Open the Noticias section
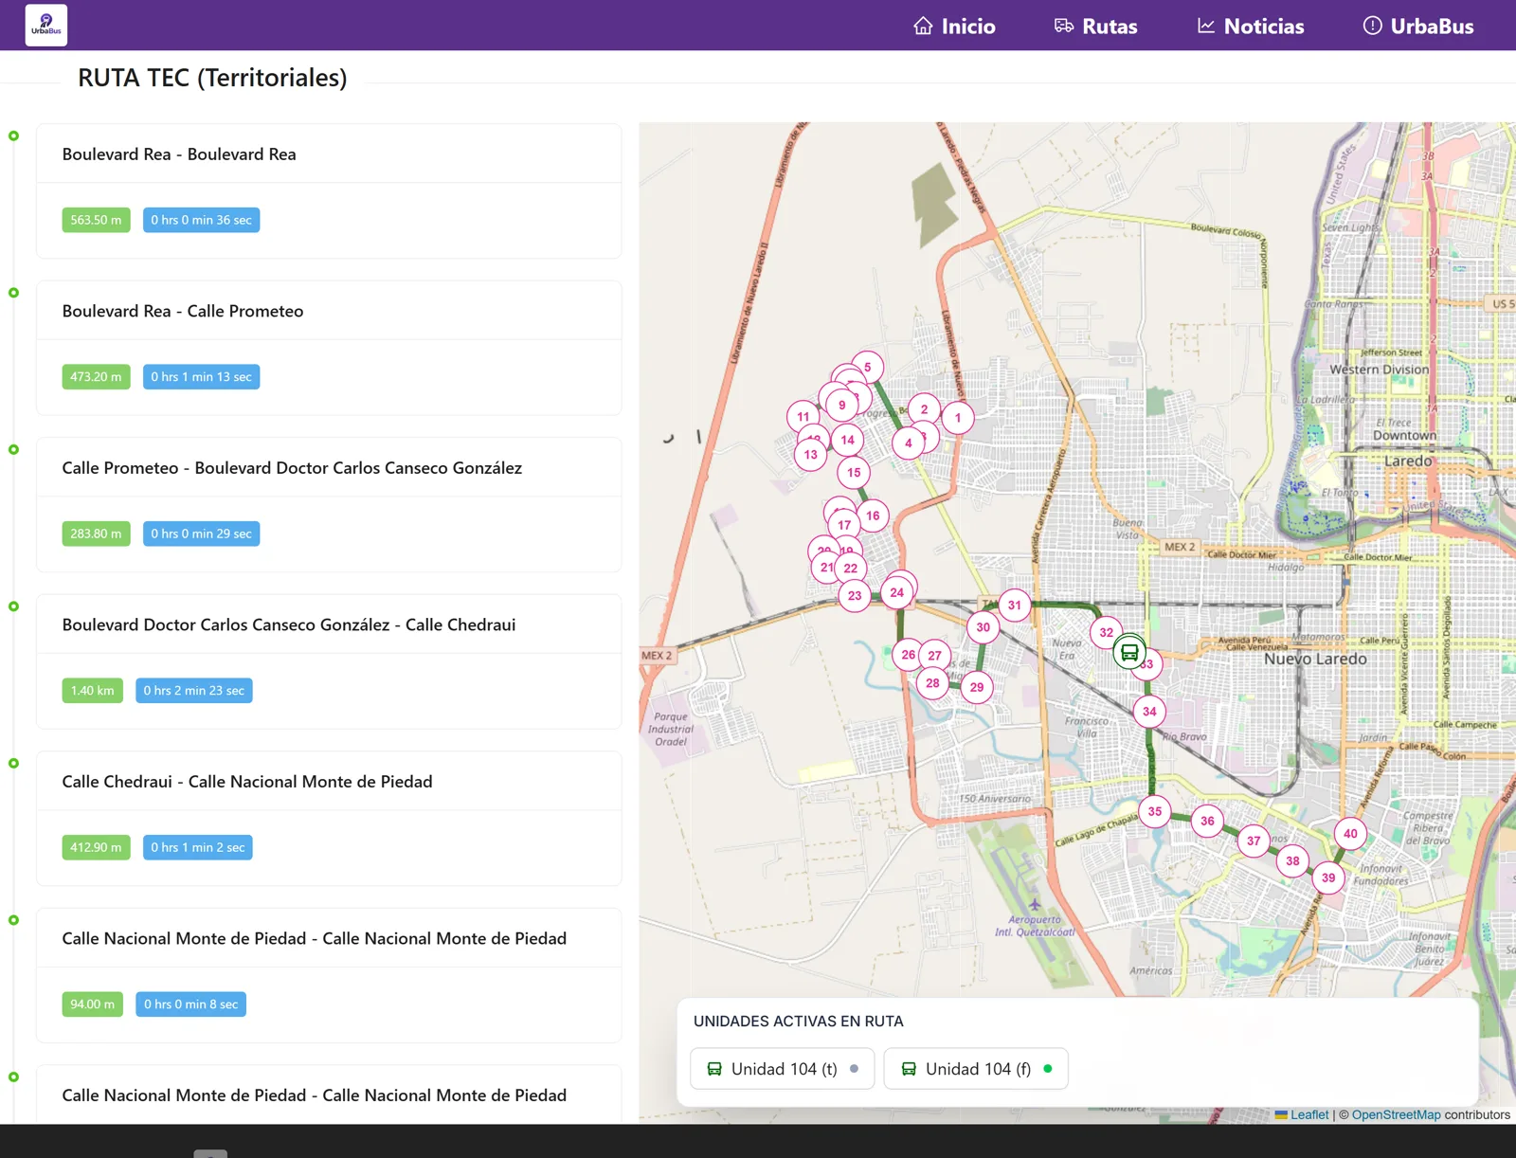This screenshot has width=1516, height=1158. [1250, 27]
